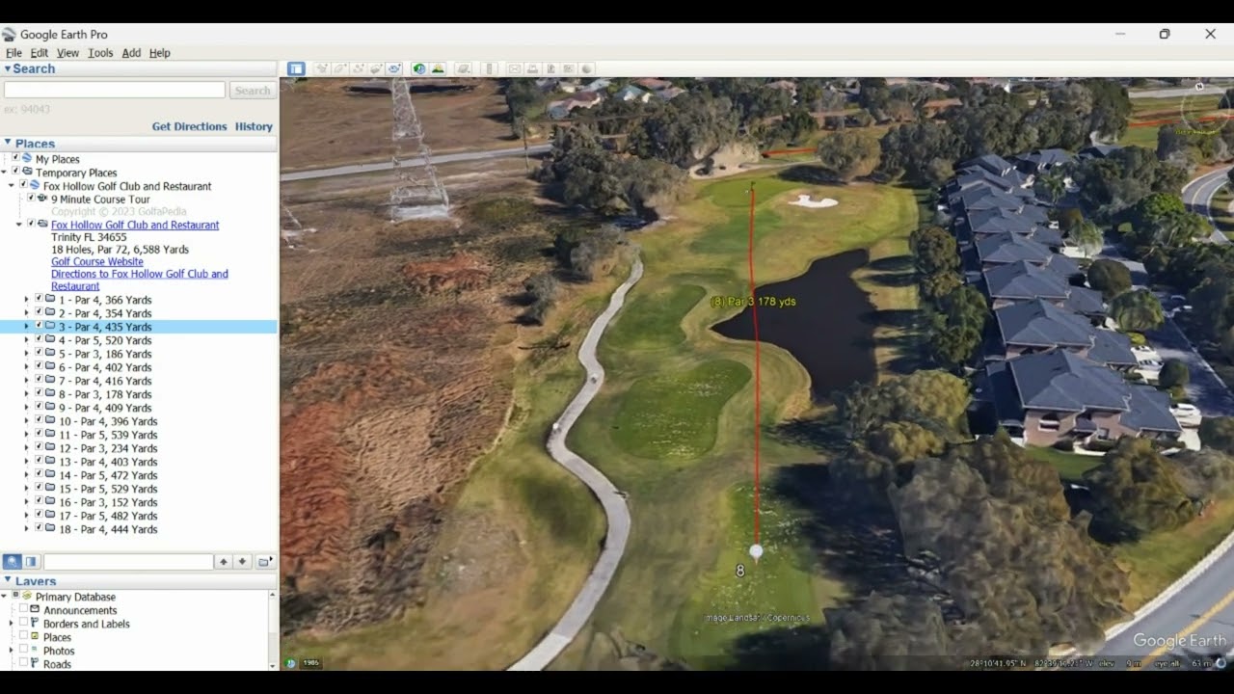Viewport: 1234px width, 694px height.
Task: Open the View menu
Action: [x=67, y=53]
